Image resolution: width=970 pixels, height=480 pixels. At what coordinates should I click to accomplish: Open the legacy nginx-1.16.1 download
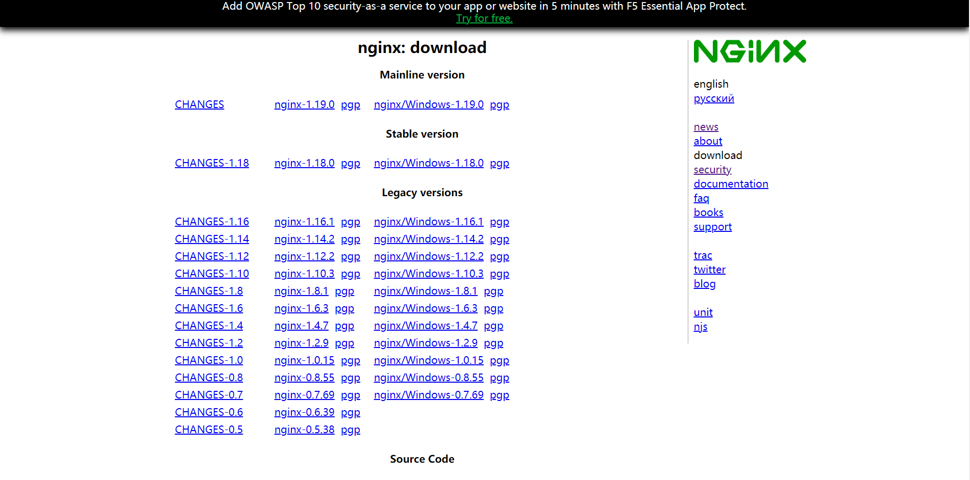(x=304, y=222)
